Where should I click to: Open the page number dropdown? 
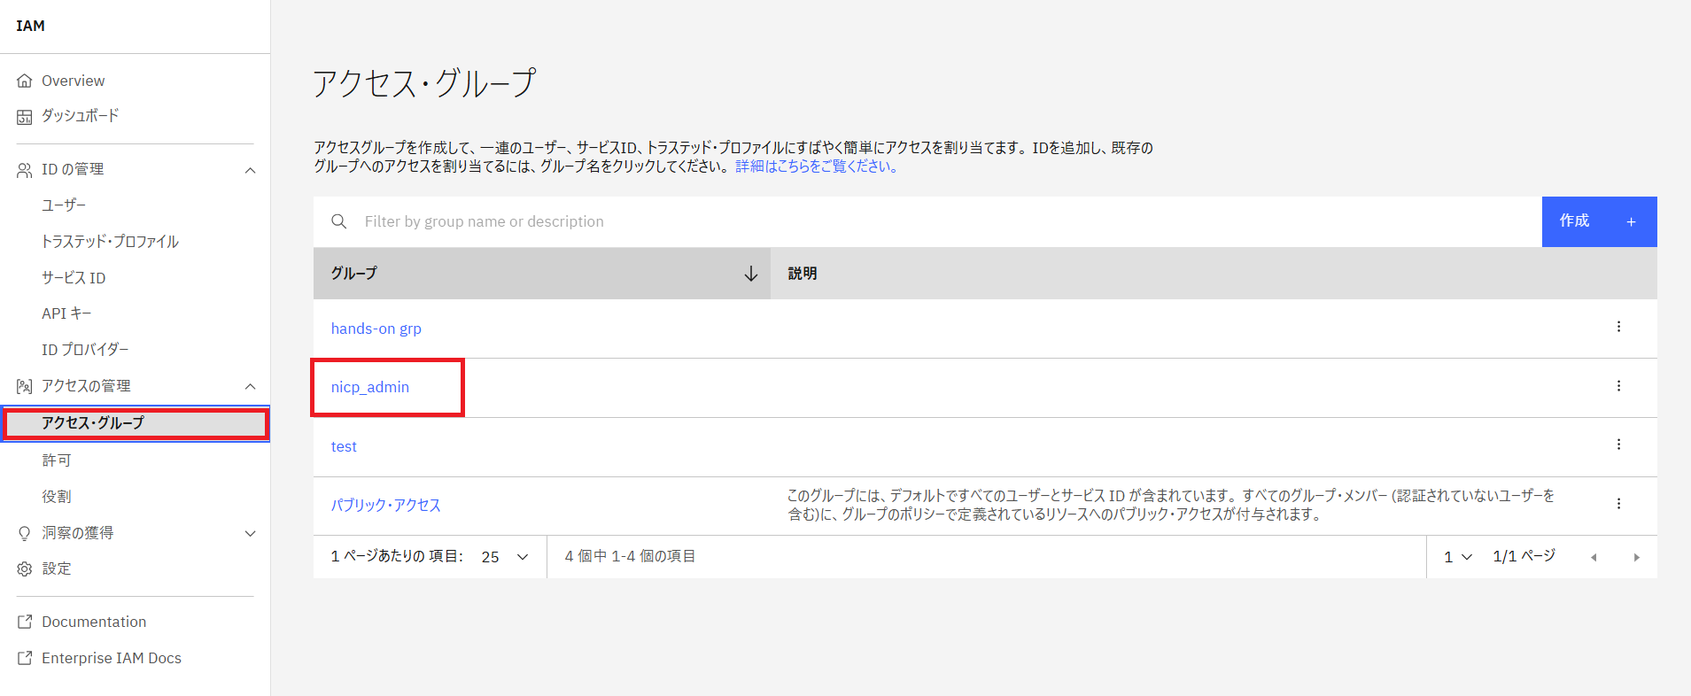(x=1457, y=557)
